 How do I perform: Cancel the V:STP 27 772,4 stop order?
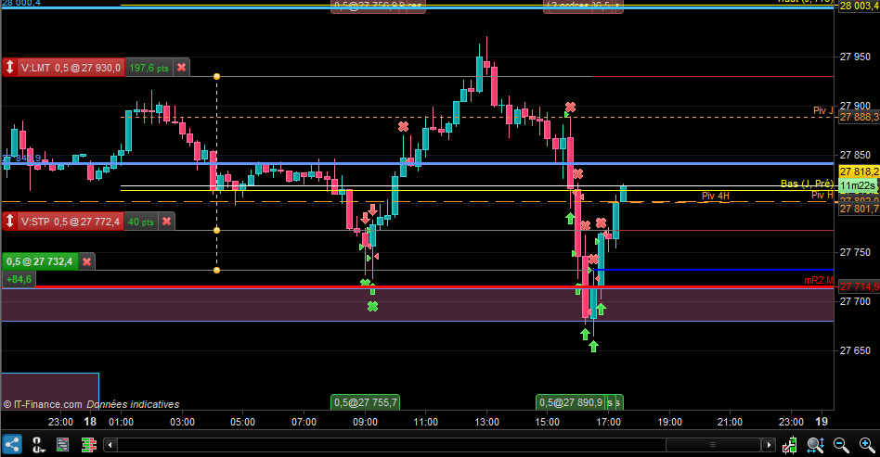pos(167,221)
